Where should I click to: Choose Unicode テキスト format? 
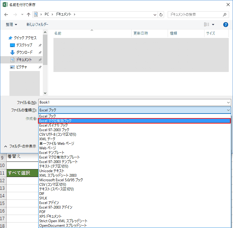coord(135,171)
